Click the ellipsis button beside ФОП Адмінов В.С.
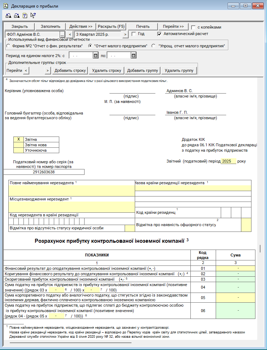Viewport: 267px width, 350px height. [x=62, y=34]
